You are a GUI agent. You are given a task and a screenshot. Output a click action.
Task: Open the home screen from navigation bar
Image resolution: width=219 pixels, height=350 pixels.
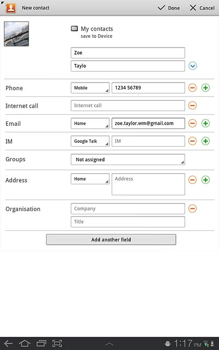25,343
